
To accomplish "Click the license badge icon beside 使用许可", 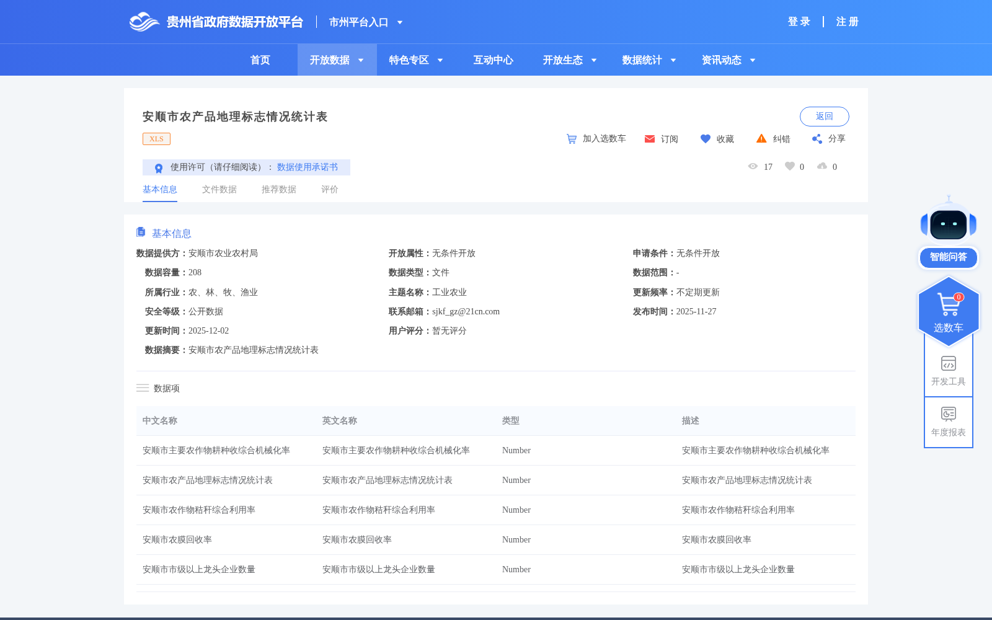I will (x=159, y=168).
